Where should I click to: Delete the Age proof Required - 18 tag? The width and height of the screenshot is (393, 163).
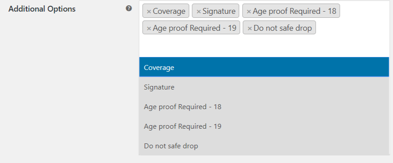[248, 12]
